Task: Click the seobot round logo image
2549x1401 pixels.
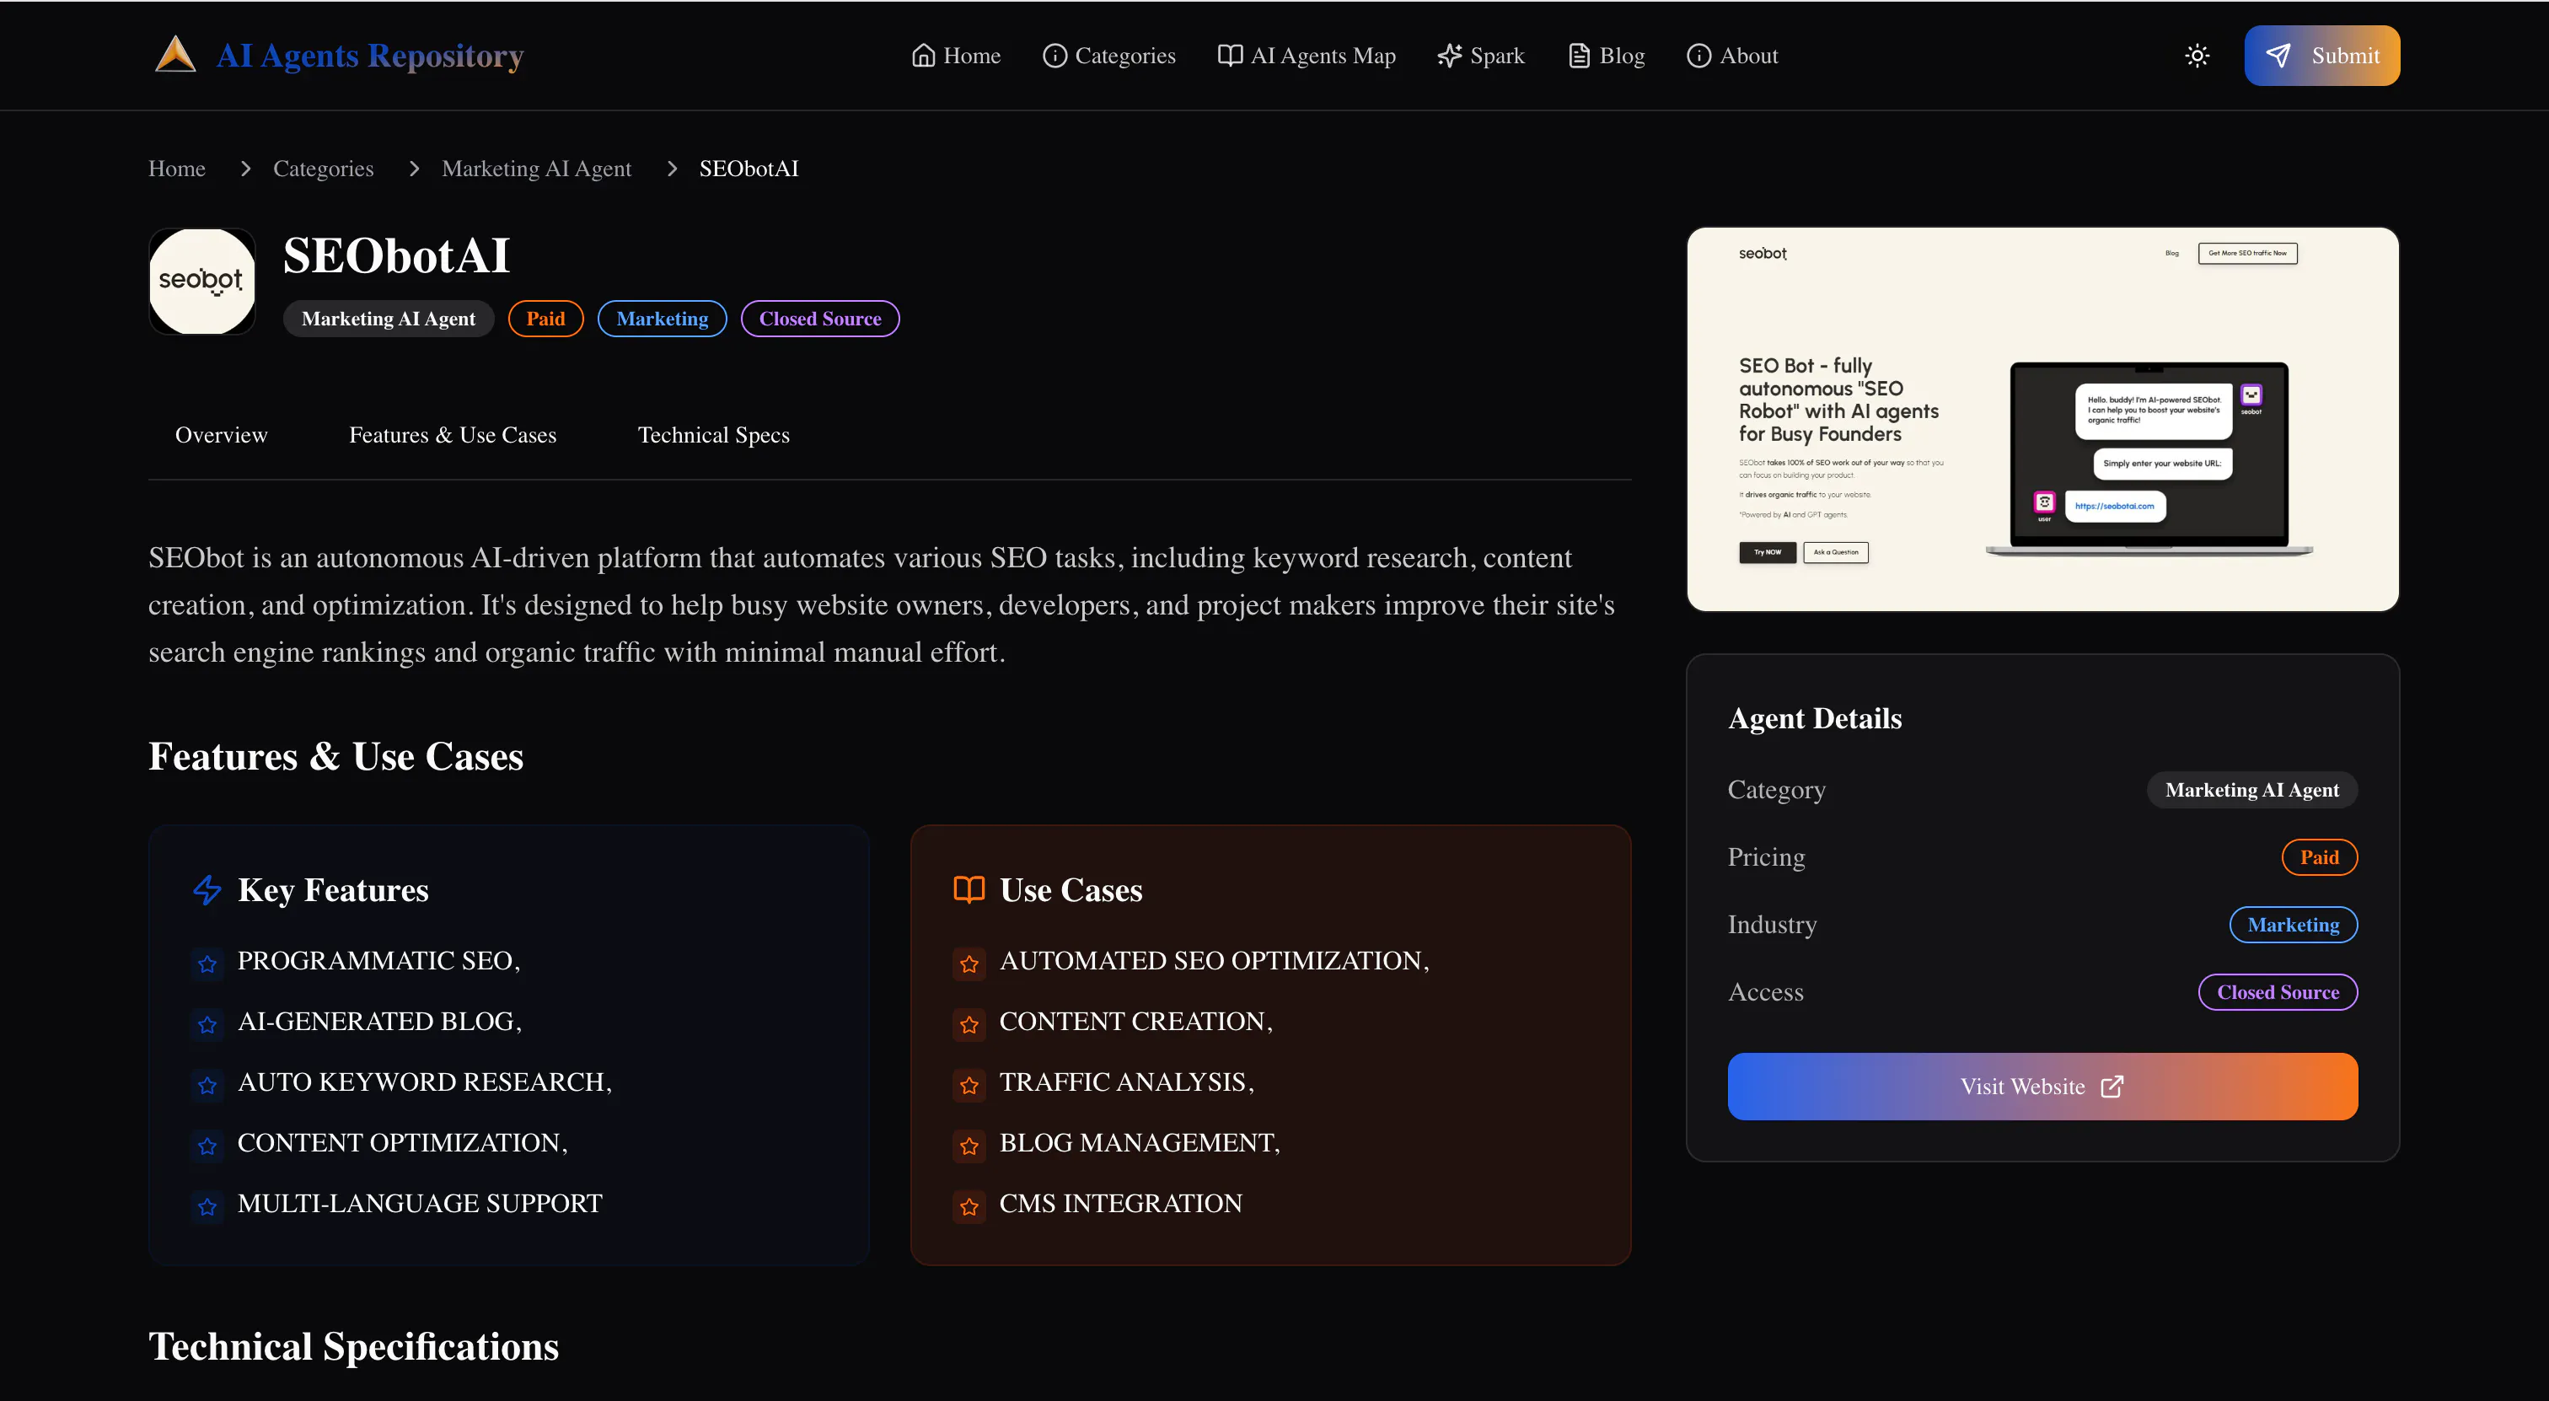Action: pyautogui.click(x=201, y=282)
